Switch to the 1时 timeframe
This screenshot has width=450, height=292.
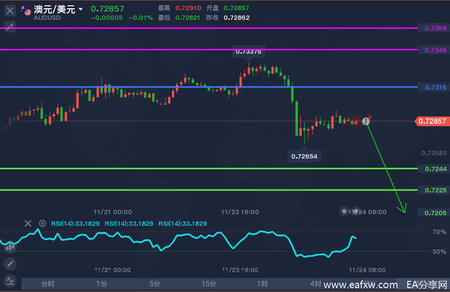pos(262,283)
